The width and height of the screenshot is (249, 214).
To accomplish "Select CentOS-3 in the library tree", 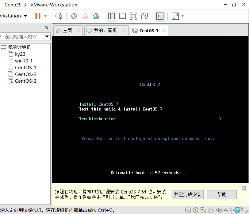I will point(25,81).
